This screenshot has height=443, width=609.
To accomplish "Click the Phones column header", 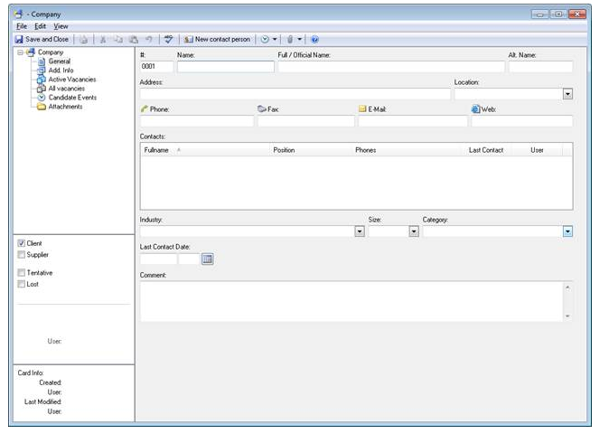I will click(x=408, y=150).
